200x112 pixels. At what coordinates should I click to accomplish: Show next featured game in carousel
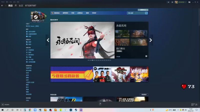pyautogui.click(x=151, y=40)
